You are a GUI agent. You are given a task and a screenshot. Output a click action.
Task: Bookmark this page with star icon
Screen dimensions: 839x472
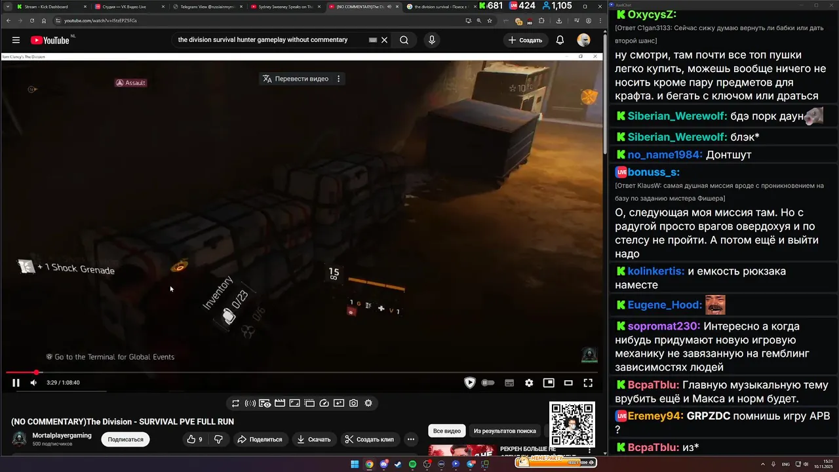pos(489,20)
